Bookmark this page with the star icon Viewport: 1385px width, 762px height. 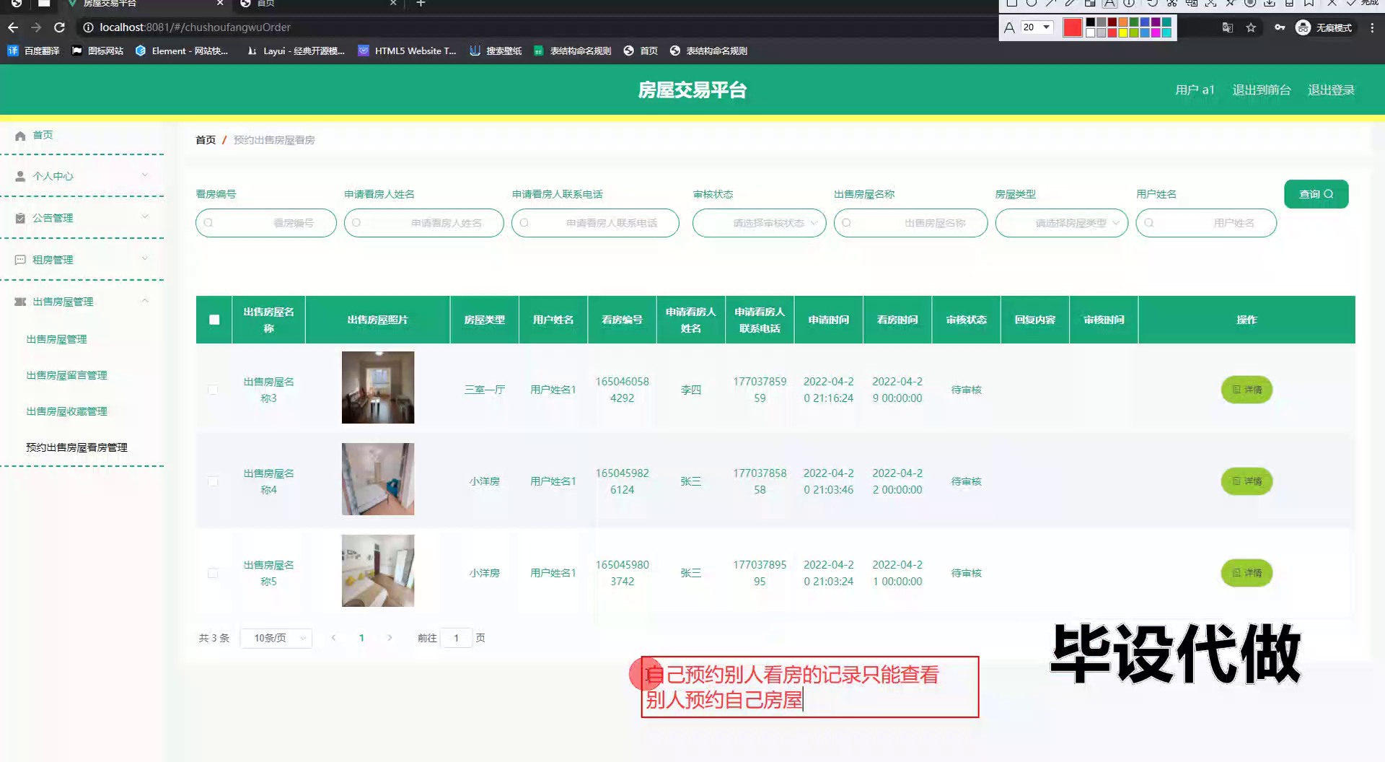point(1251,27)
